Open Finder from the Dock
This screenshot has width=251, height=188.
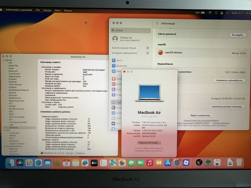[x=10, y=163]
